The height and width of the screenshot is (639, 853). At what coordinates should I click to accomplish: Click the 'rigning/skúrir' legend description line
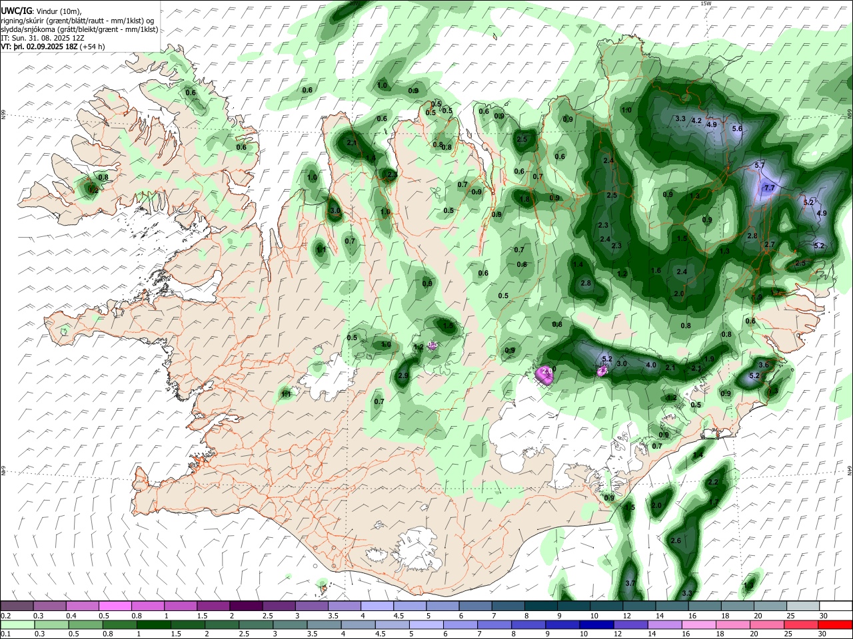[78, 21]
